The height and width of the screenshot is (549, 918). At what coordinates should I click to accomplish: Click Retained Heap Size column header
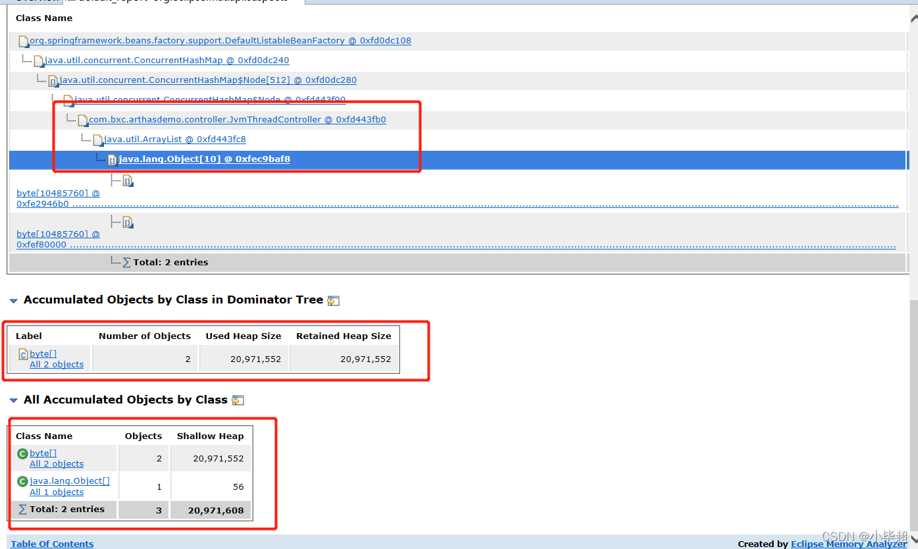point(344,336)
